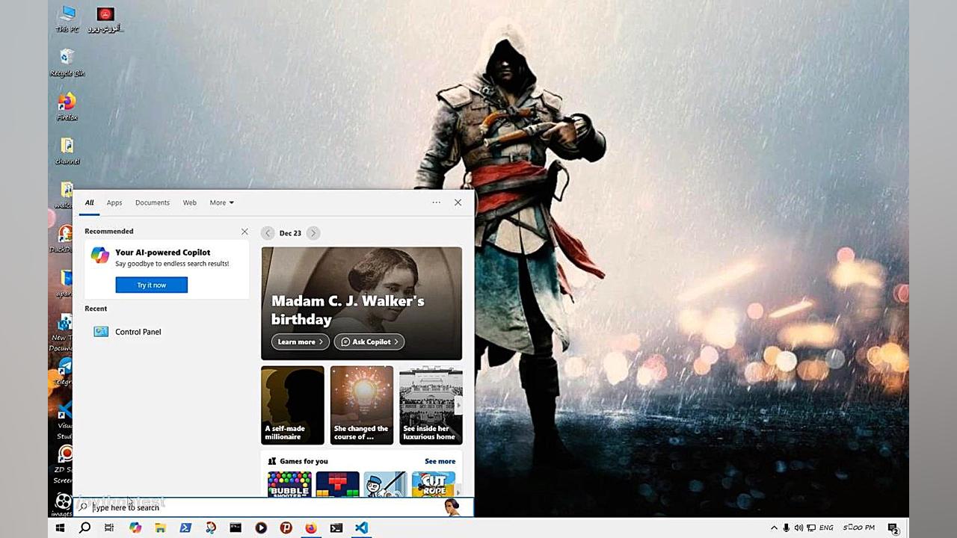
Task: Open See more games link
Action: coord(440,461)
